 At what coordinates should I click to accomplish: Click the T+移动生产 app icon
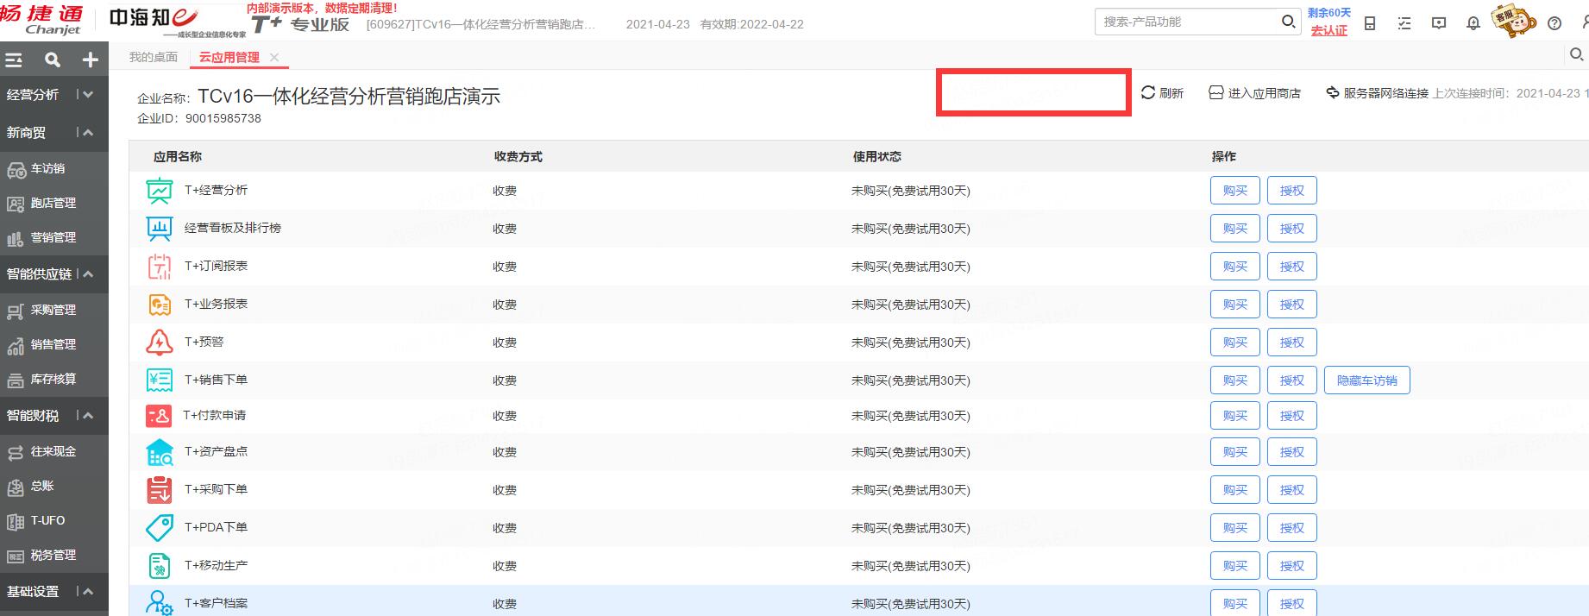click(x=160, y=566)
